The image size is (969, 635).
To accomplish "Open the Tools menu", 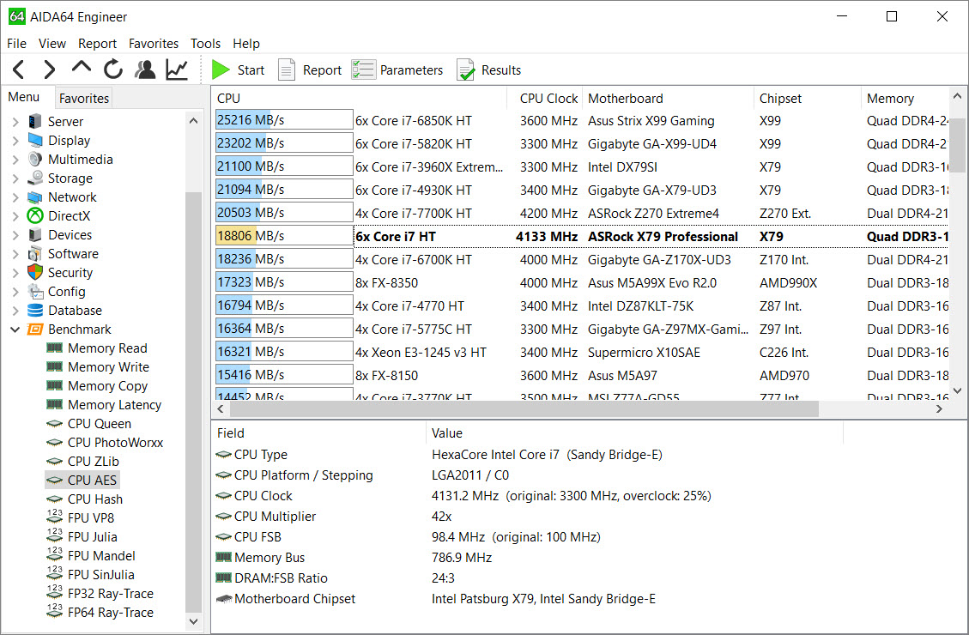I will pos(205,43).
